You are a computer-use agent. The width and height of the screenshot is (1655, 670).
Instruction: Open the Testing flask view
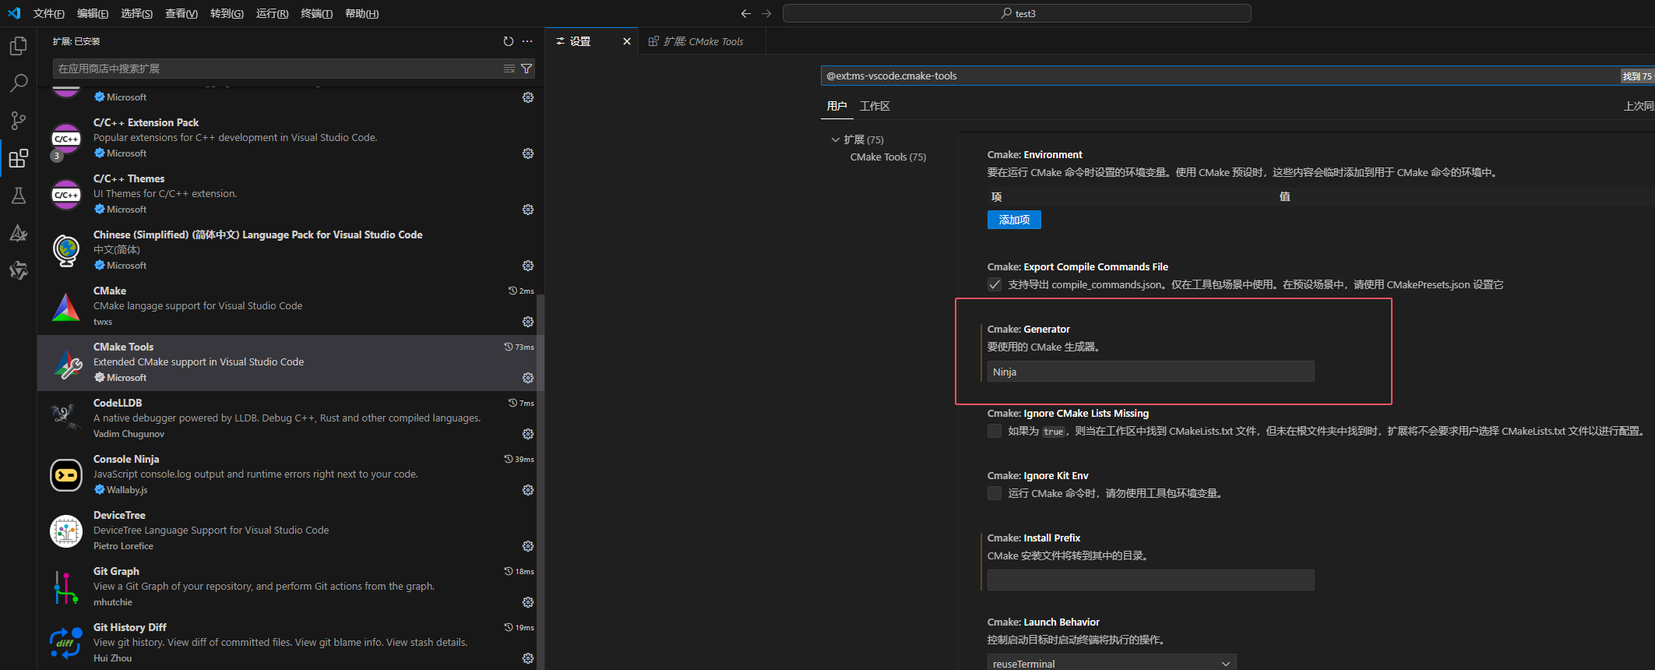tap(19, 196)
